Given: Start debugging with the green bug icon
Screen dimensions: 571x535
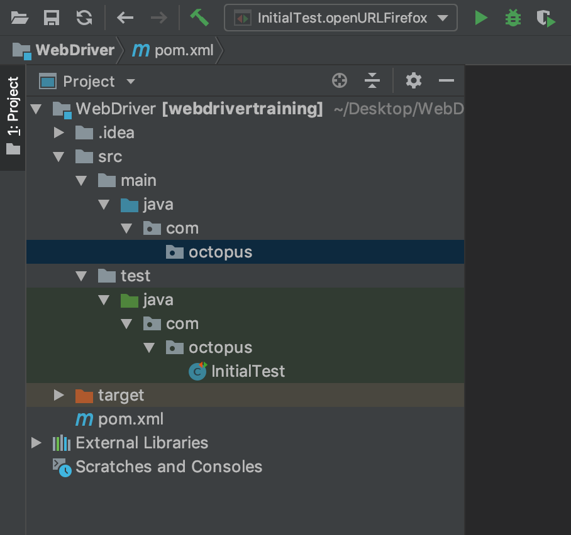Looking at the screenshot, I should [513, 18].
